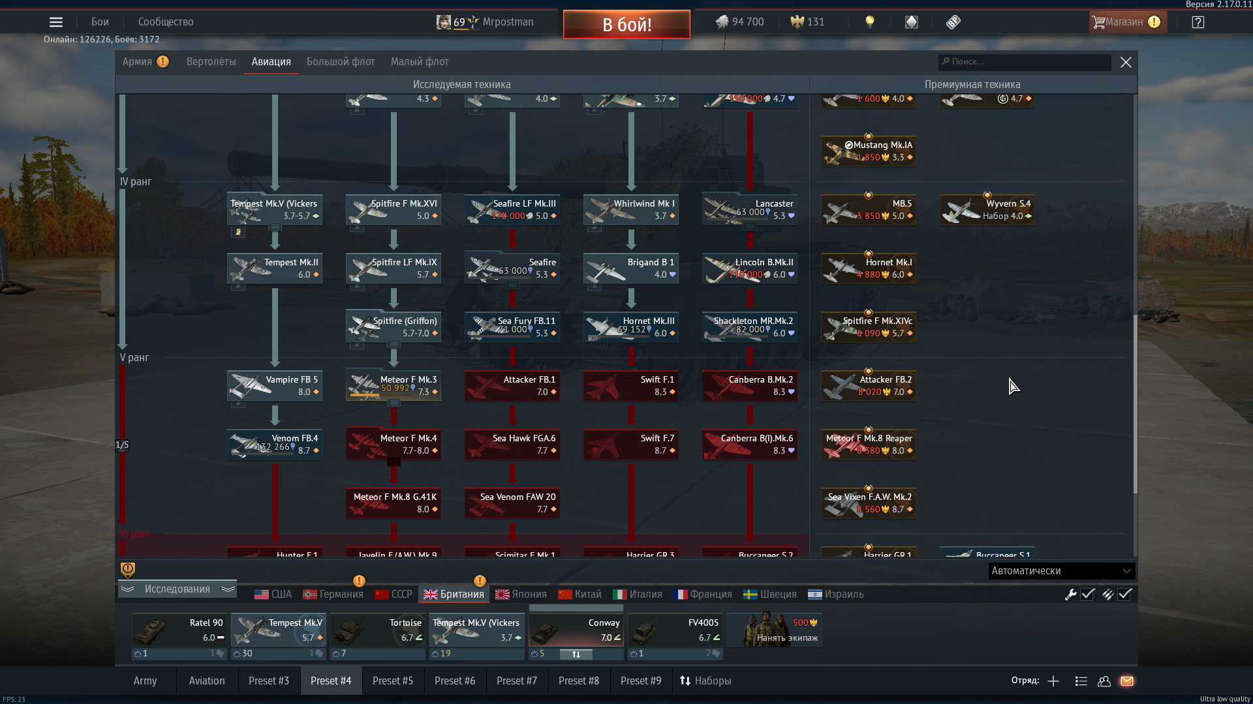
Task: Click the lightbulb hints icon
Action: 869,22
